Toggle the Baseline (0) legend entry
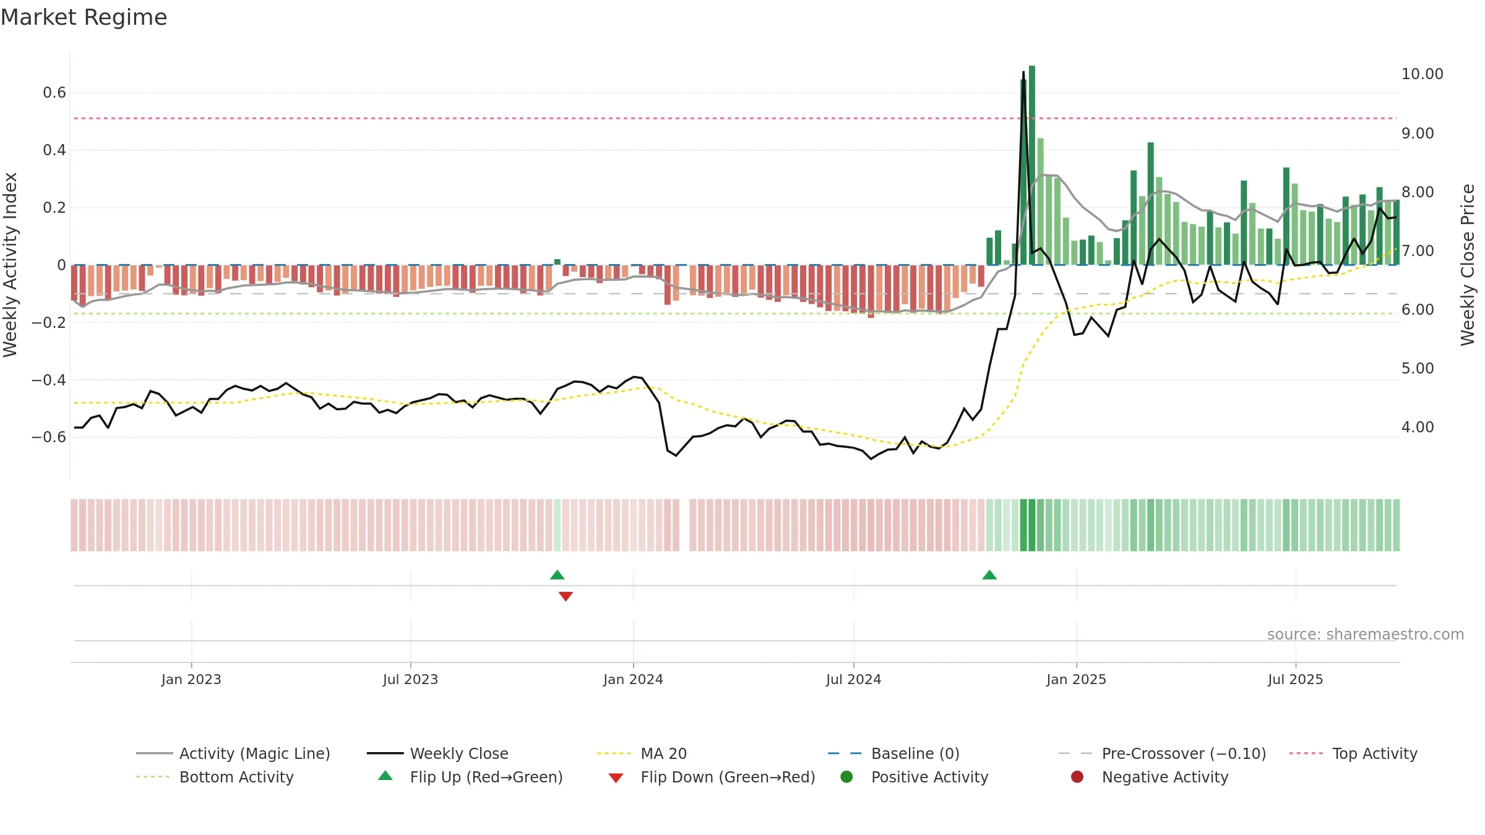The height and width of the screenshot is (835, 1485). point(893,753)
